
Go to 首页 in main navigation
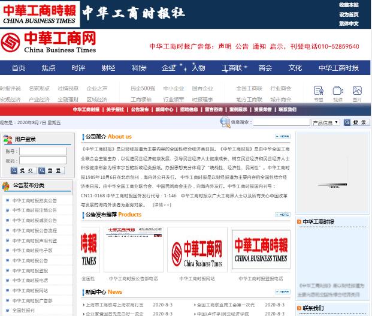tap(19, 68)
